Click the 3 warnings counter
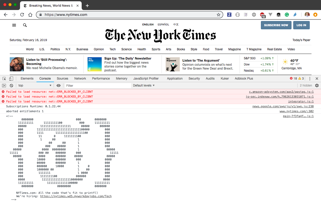The image size is (321, 201). point(301,79)
